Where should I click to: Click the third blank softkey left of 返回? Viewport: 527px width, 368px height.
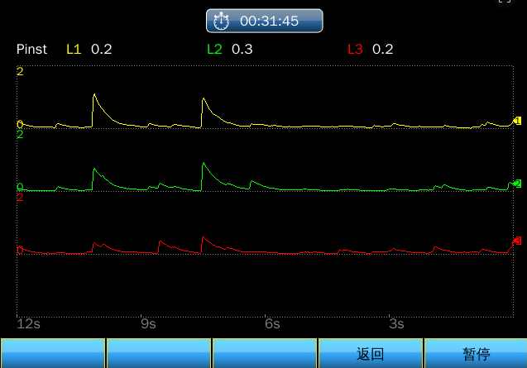pos(265,353)
